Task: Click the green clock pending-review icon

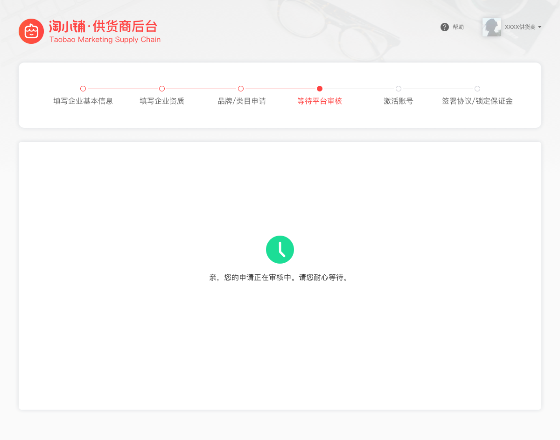Action: 280,250
